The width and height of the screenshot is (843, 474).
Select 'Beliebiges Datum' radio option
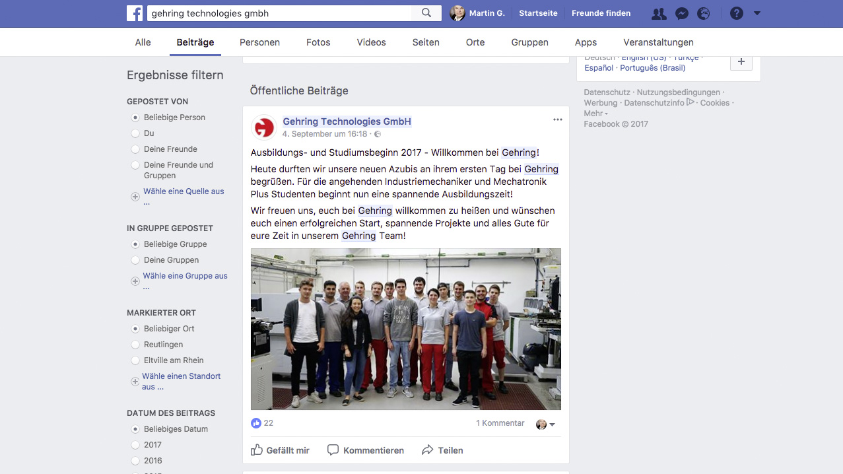(x=135, y=429)
